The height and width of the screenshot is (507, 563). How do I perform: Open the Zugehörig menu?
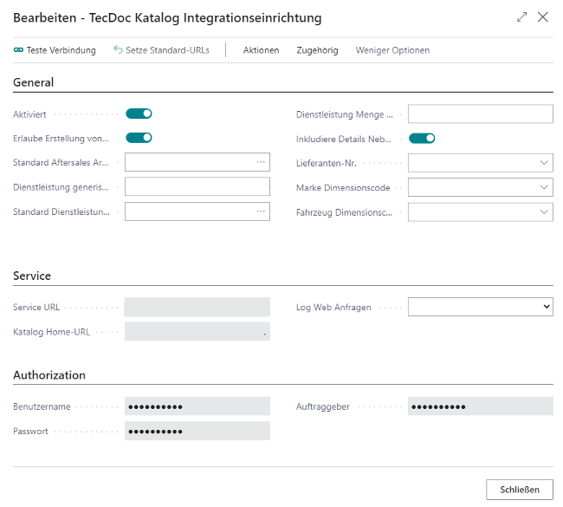click(x=317, y=50)
